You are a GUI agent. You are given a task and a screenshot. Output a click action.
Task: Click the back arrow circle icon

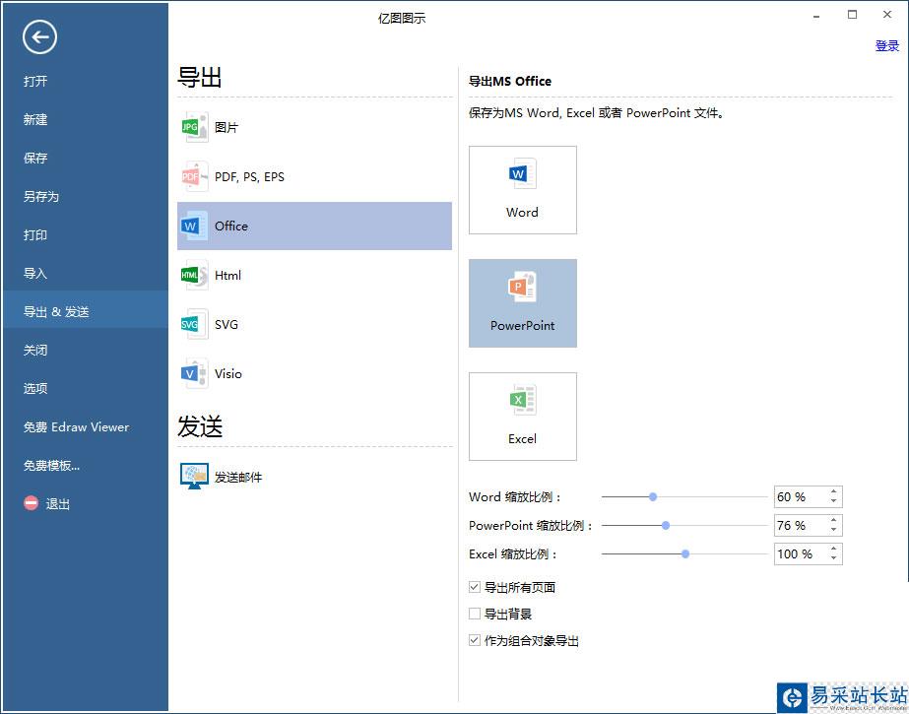[x=39, y=37]
